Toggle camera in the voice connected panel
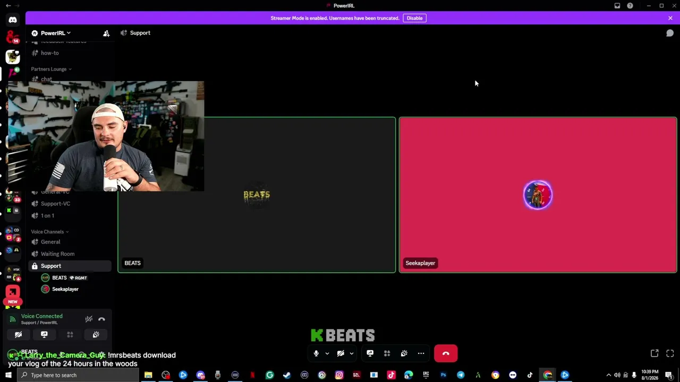Screen dimensions: 680x382 [18, 335]
